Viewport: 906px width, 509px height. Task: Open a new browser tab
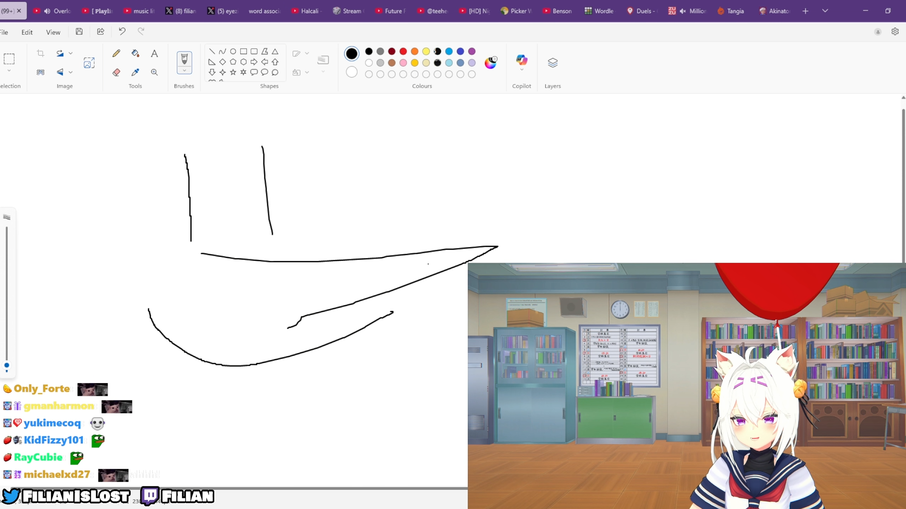[x=805, y=11]
